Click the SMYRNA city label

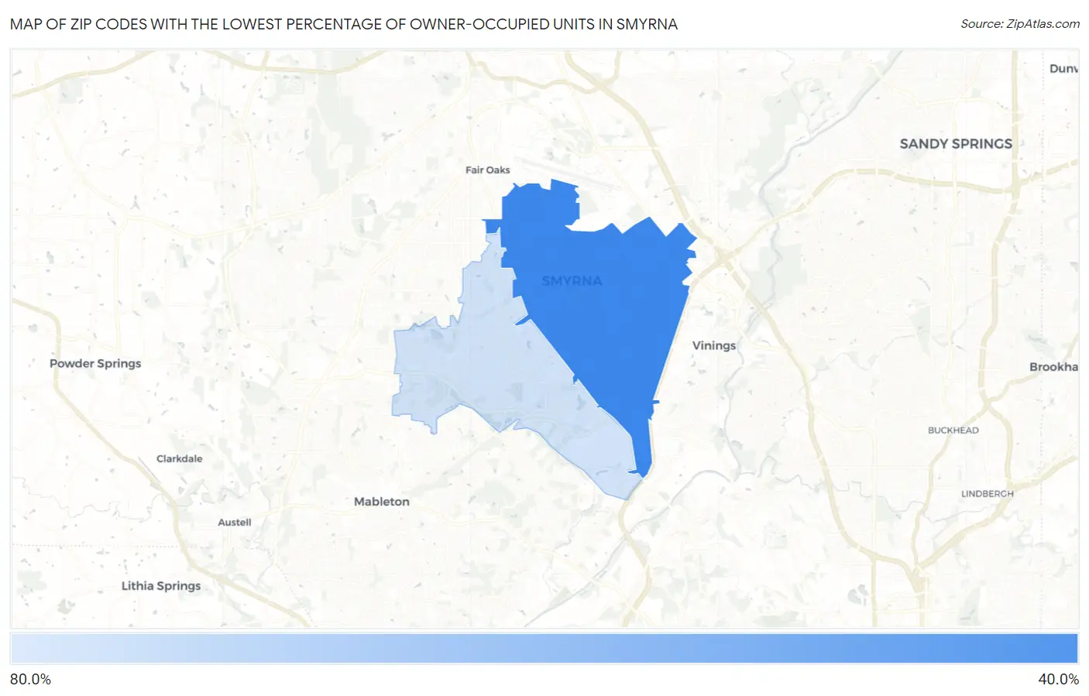[572, 281]
